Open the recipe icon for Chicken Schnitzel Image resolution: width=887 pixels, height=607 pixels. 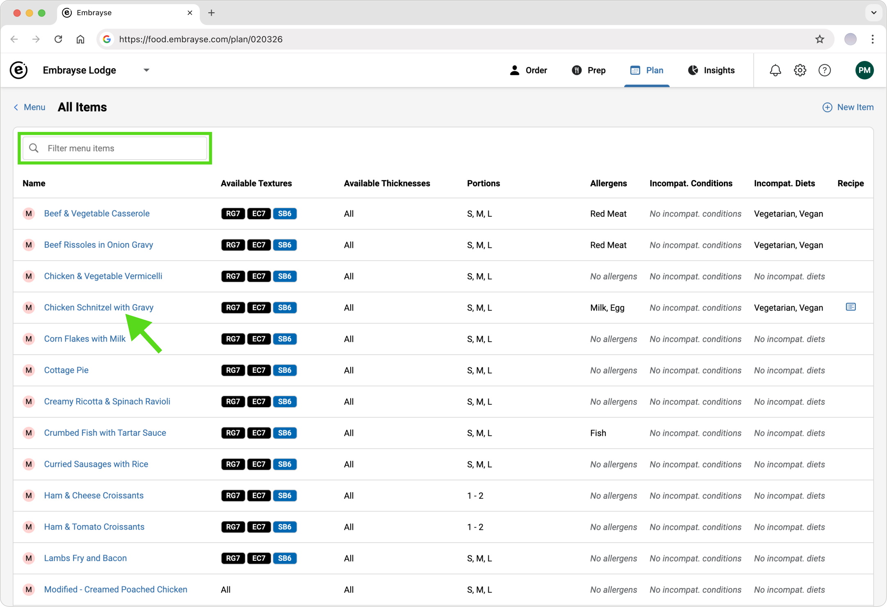(851, 307)
